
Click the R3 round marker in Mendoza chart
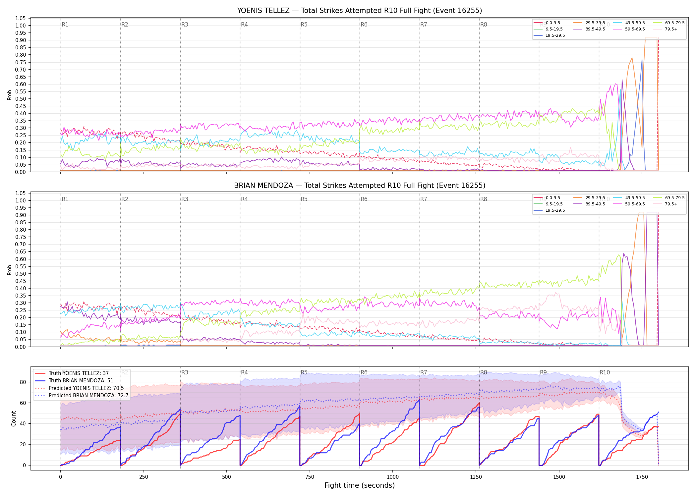point(185,199)
